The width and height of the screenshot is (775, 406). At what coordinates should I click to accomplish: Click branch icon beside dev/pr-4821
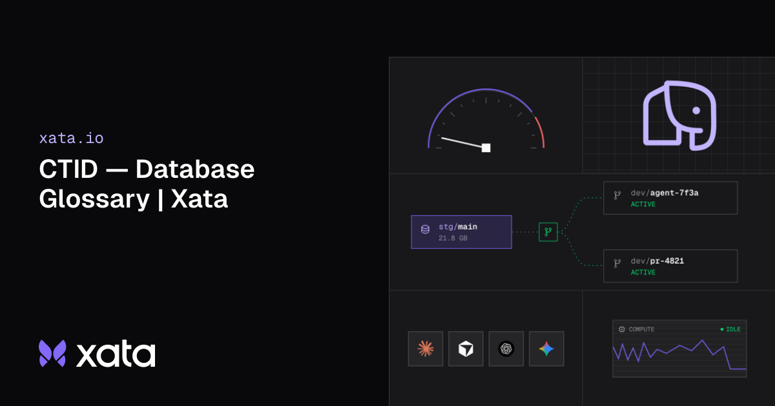pyautogui.click(x=617, y=262)
